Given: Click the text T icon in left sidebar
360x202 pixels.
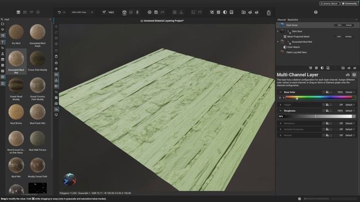Looking at the screenshot, I should (2, 42).
